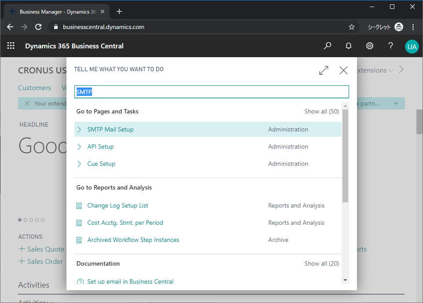Click the results list scrollbar thumb
423x303 pixels.
click(345, 156)
